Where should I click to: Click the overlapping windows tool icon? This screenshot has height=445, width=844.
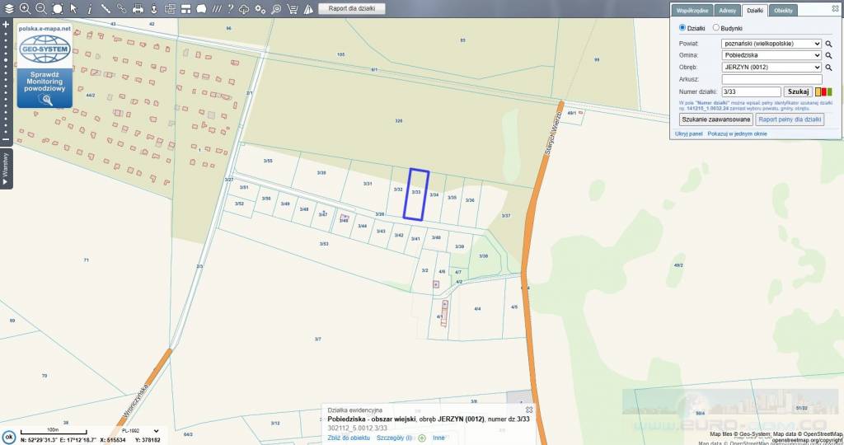pos(170,8)
